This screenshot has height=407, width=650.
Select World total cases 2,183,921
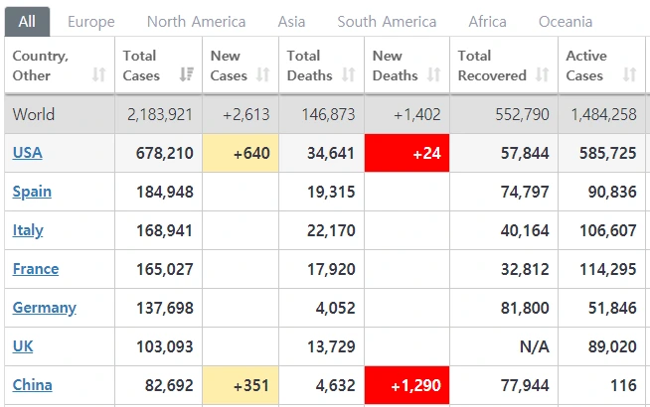tap(160, 115)
